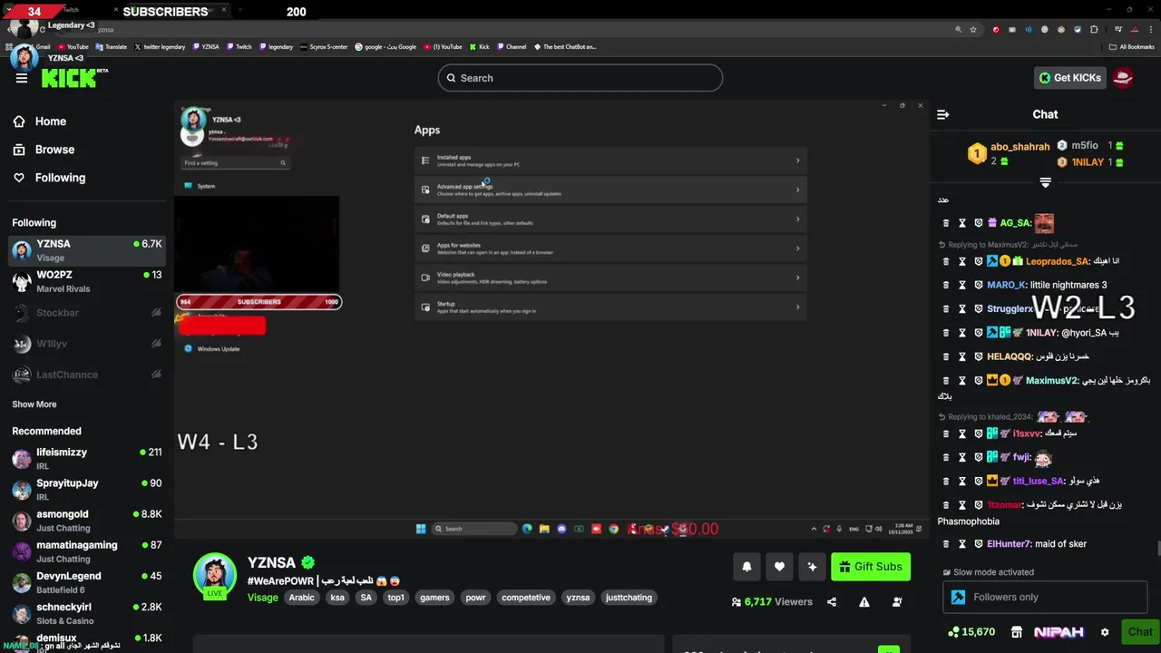Click the competetive tag
The height and width of the screenshot is (653, 1161).
click(526, 598)
